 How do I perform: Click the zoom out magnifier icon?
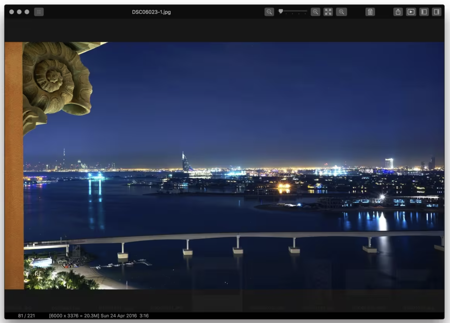(269, 12)
